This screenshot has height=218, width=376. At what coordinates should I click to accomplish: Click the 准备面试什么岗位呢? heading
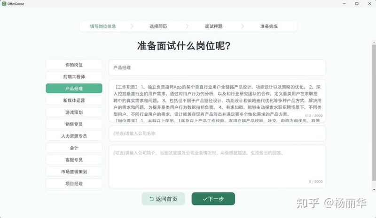pos(184,45)
